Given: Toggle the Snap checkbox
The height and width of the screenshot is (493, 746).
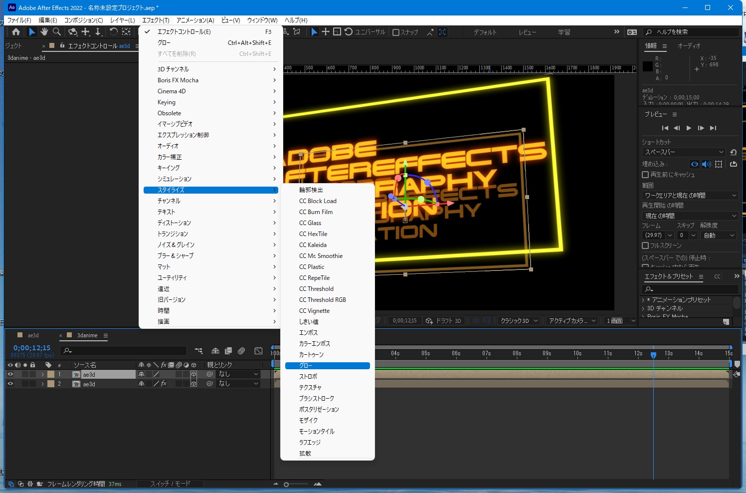Looking at the screenshot, I should pyautogui.click(x=396, y=32).
